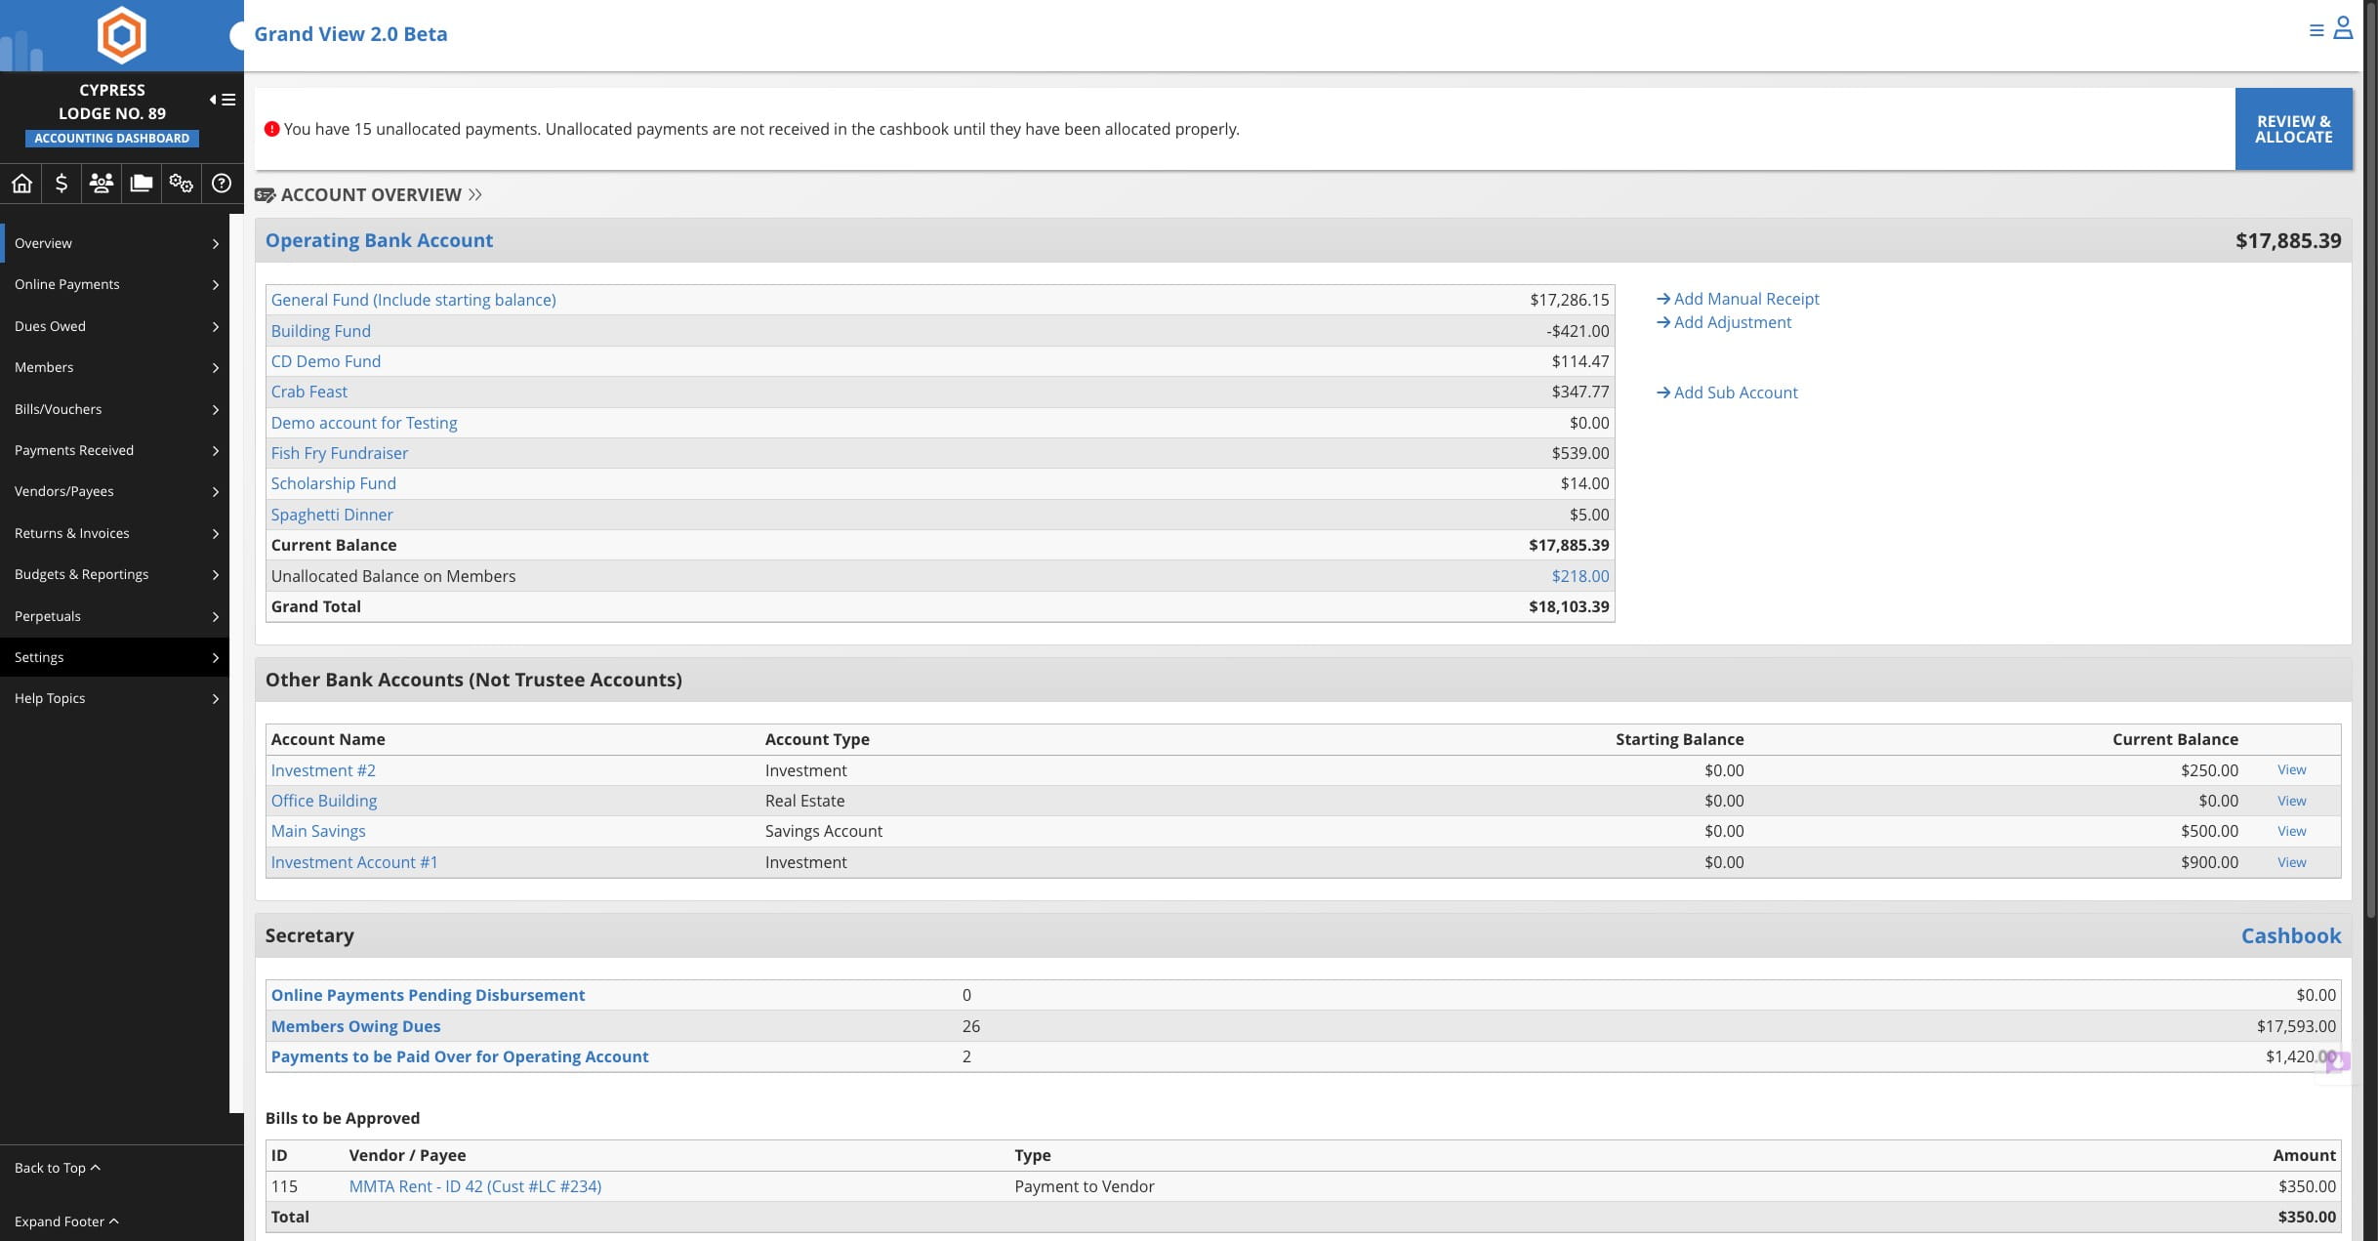Viewport: 2378px width, 1241px height.
Task: Click Add Sub Account link
Action: 1727,393
